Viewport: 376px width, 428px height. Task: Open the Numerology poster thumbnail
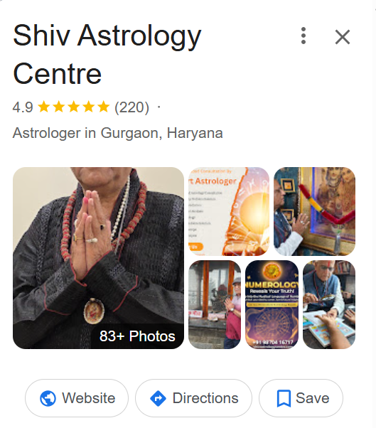click(272, 304)
